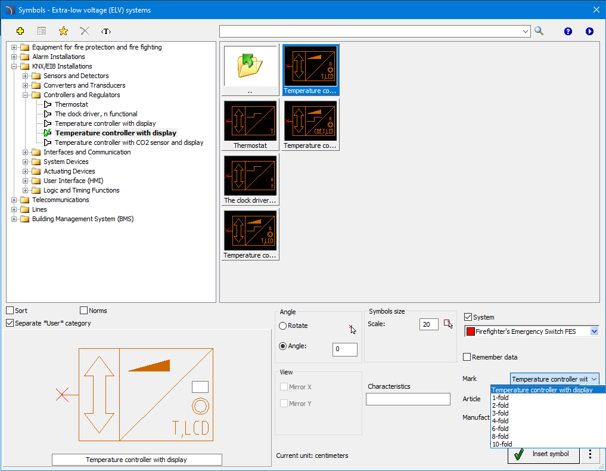Collapse the Controllers and Regulators folder
The width and height of the screenshot is (606, 471).
pyautogui.click(x=25, y=95)
